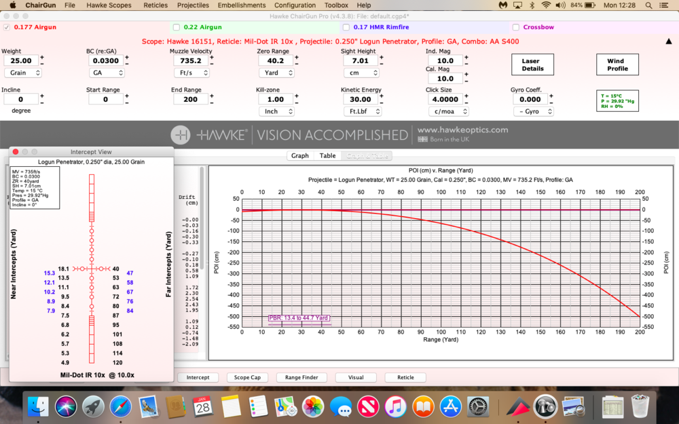Open the Apple menu

tap(12, 5)
